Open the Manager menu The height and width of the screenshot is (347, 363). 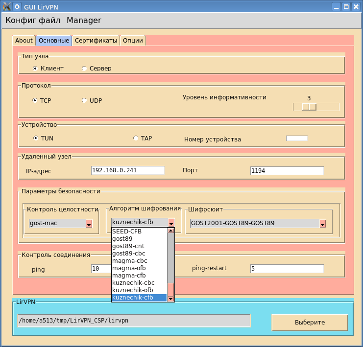[84, 21]
